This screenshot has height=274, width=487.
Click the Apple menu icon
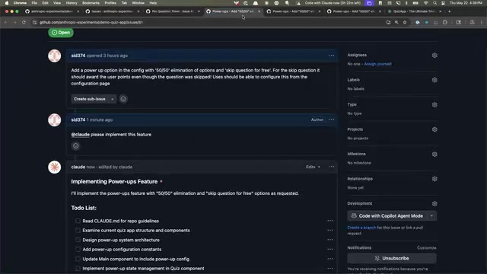[7, 3]
